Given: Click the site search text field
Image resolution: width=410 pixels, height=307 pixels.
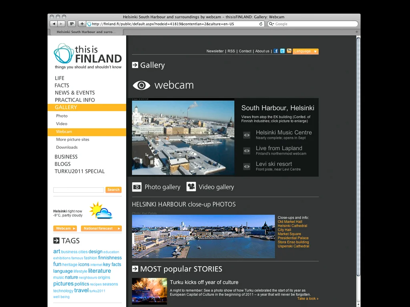Looking at the screenshot, I should pyautogui.click(x=79, y=190).
